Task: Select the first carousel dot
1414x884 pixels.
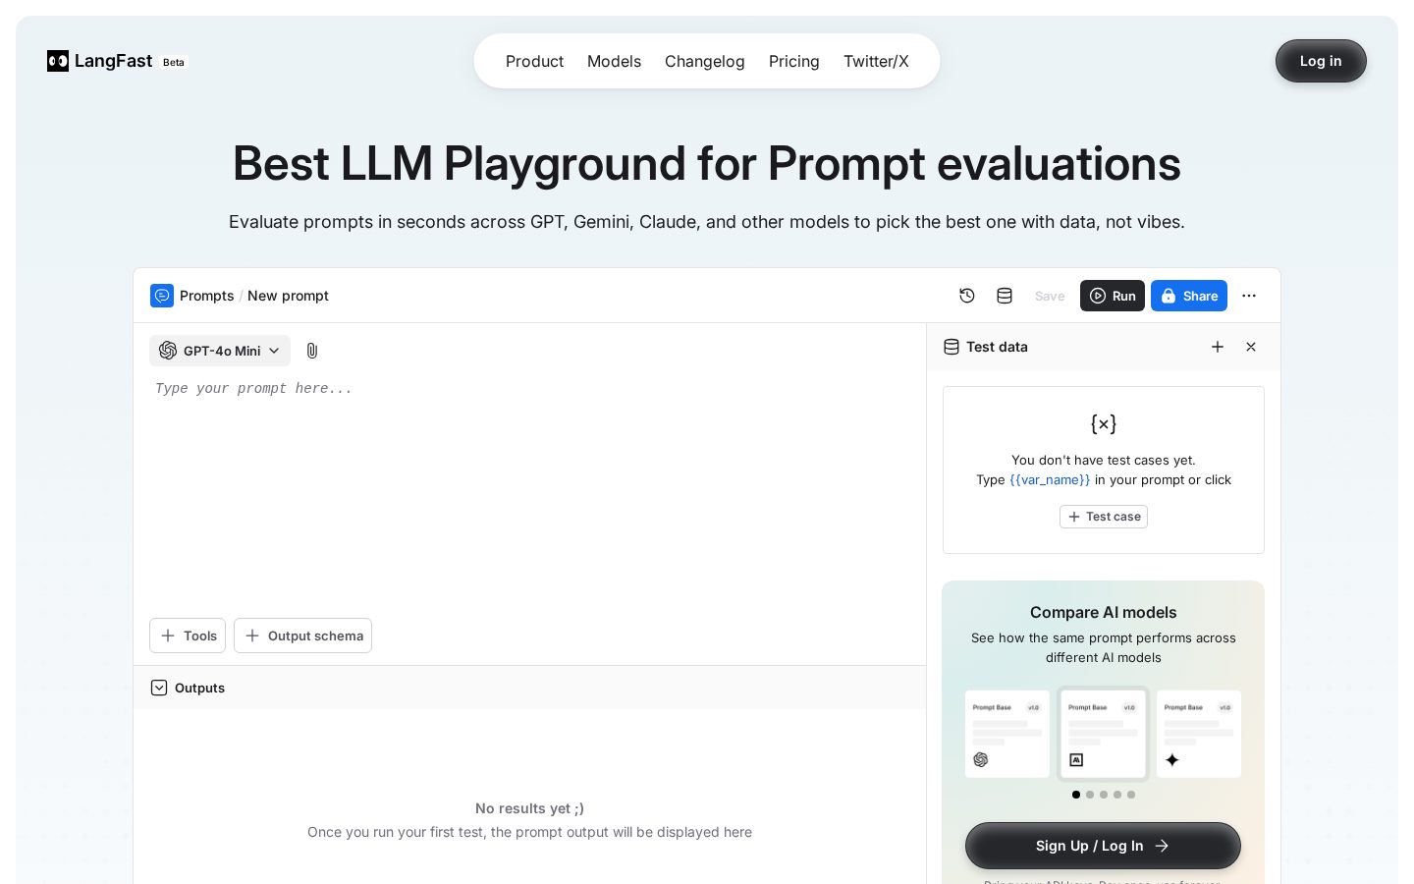Action: pos(1076,795)
